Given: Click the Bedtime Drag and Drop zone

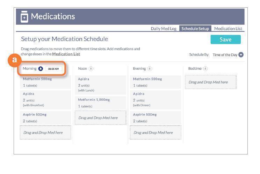Looking at the screenshot, I should [210, 82].
